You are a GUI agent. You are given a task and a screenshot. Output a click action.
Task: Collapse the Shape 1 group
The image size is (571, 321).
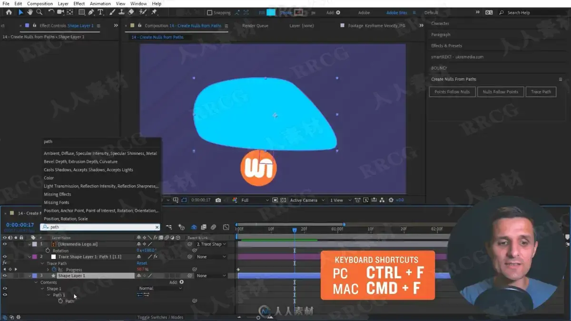[x=42, y=289]
